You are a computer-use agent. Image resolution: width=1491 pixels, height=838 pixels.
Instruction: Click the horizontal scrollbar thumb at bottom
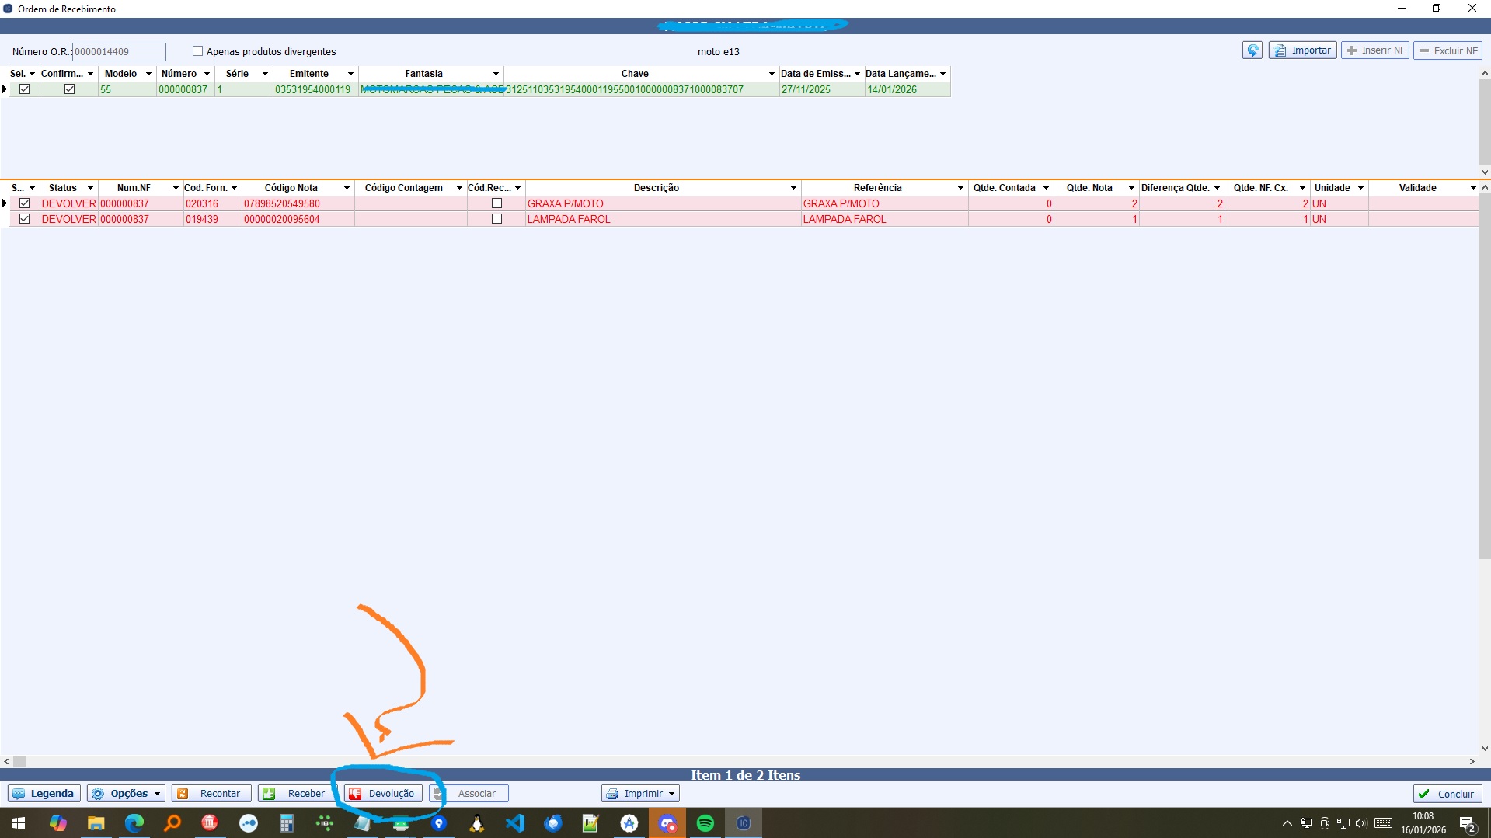coord(20,761)
